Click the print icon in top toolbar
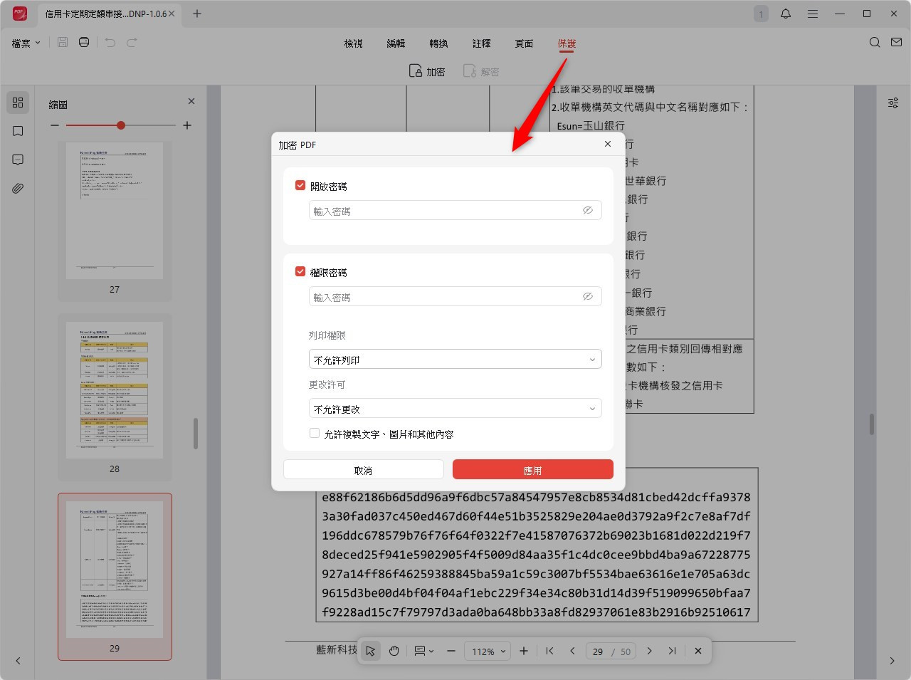Screen dimensions: 911x680 [84, 43]
